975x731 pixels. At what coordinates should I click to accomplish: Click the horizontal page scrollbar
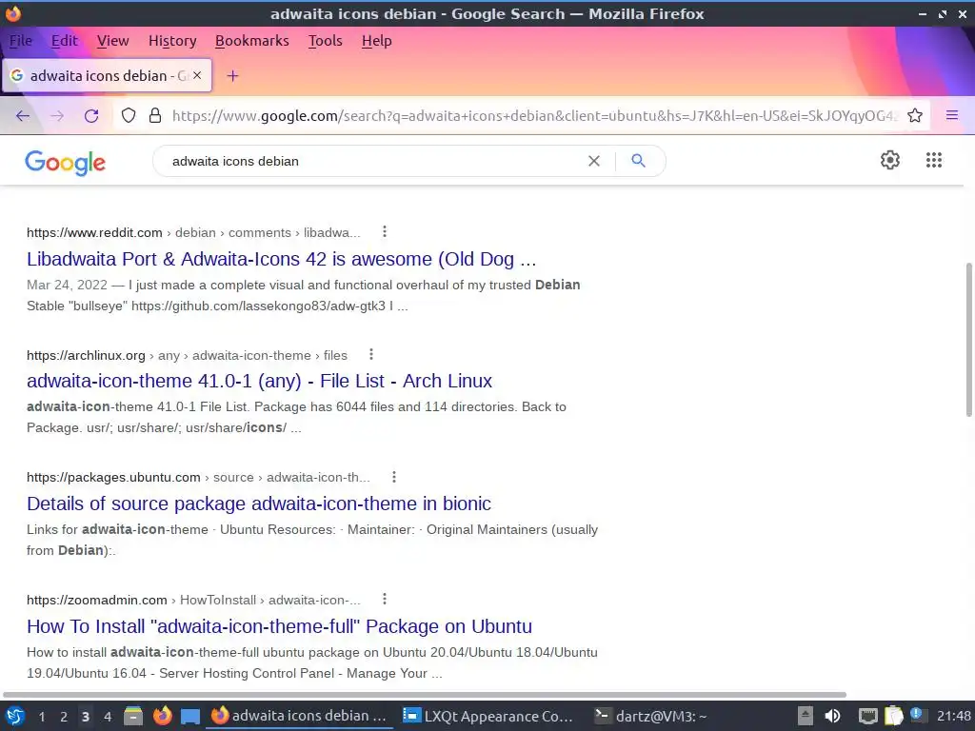coord(424,694)
